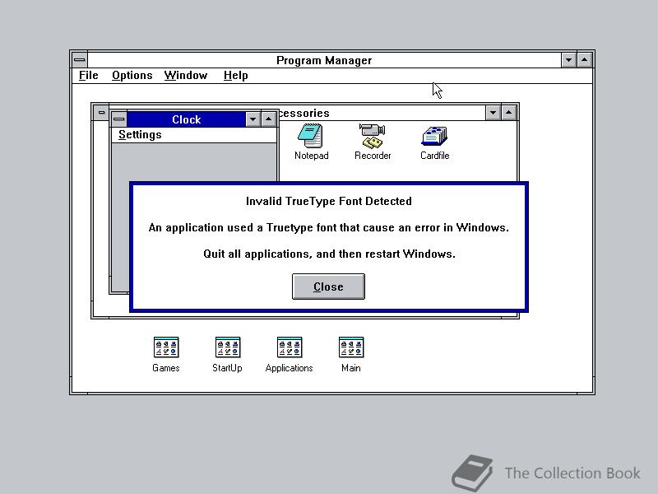Maximize the Clock window
The height and width of the screenshot is (494, 658).
[x=269, y=119]
